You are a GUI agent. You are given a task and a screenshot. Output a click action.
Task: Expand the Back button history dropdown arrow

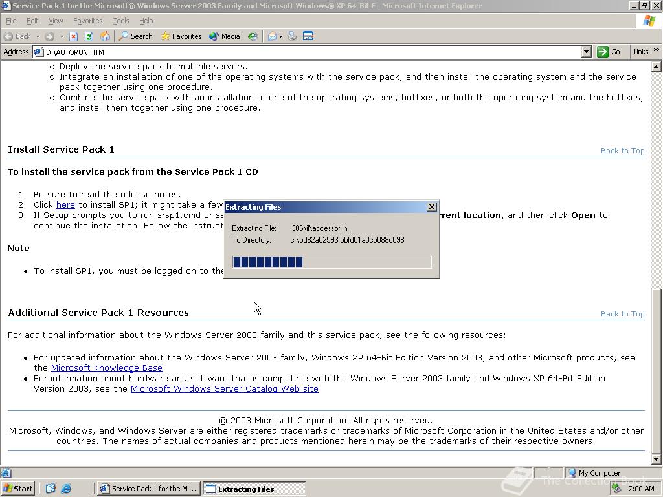coord(38,36)
